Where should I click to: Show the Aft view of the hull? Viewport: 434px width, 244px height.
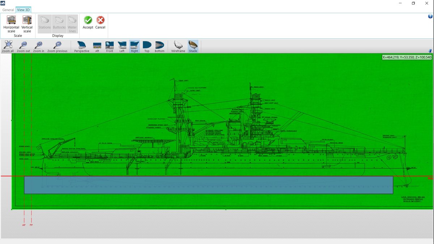tap(97, 47)
